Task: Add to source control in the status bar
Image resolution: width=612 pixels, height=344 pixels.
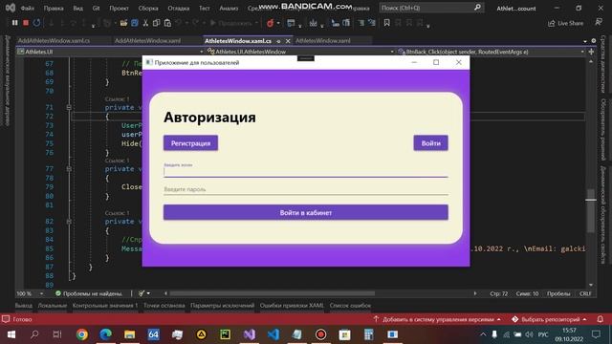Action: click(437, 319)
